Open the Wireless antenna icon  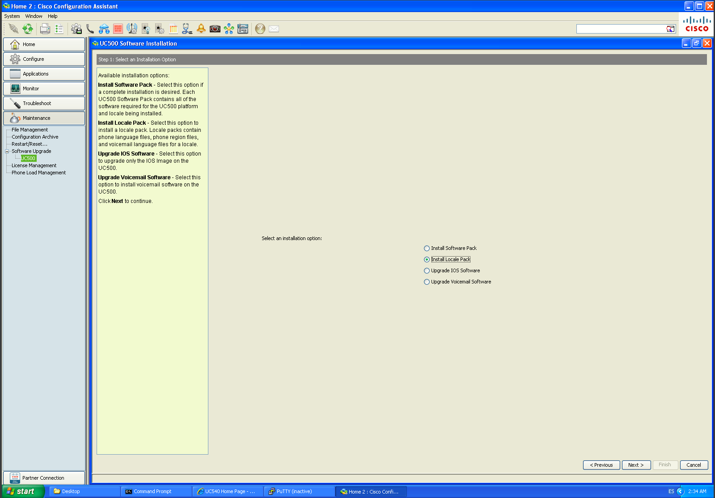click(132, 29)
